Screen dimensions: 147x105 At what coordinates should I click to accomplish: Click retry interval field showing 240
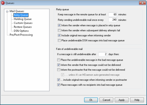click(x=113, y=20)
